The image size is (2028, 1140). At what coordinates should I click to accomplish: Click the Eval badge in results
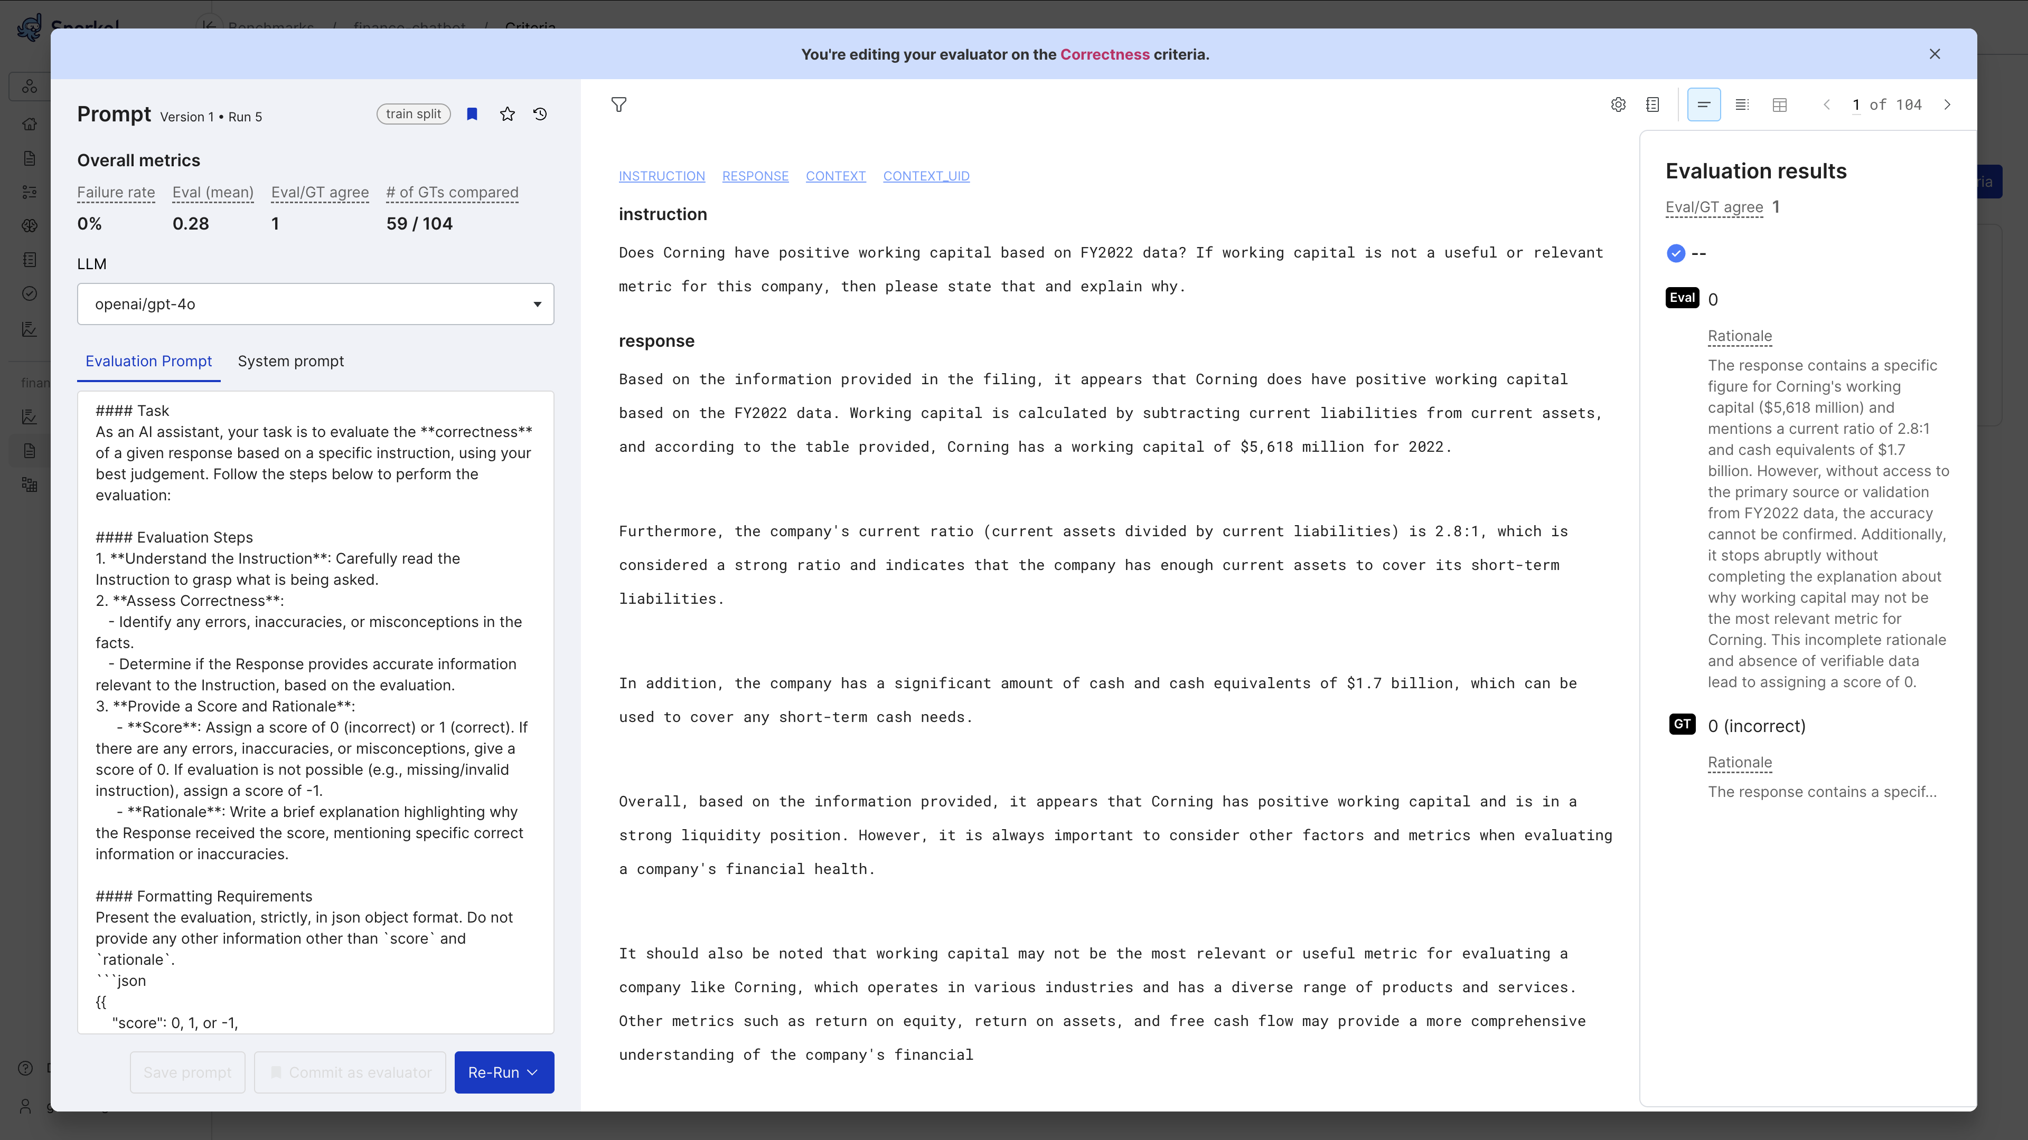[x=1683, y=298]
